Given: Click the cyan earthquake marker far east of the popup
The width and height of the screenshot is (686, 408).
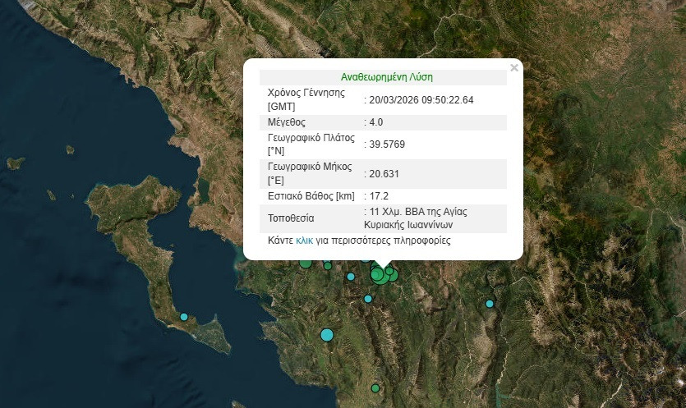Looking at the screenshot, I should (490, 304).
